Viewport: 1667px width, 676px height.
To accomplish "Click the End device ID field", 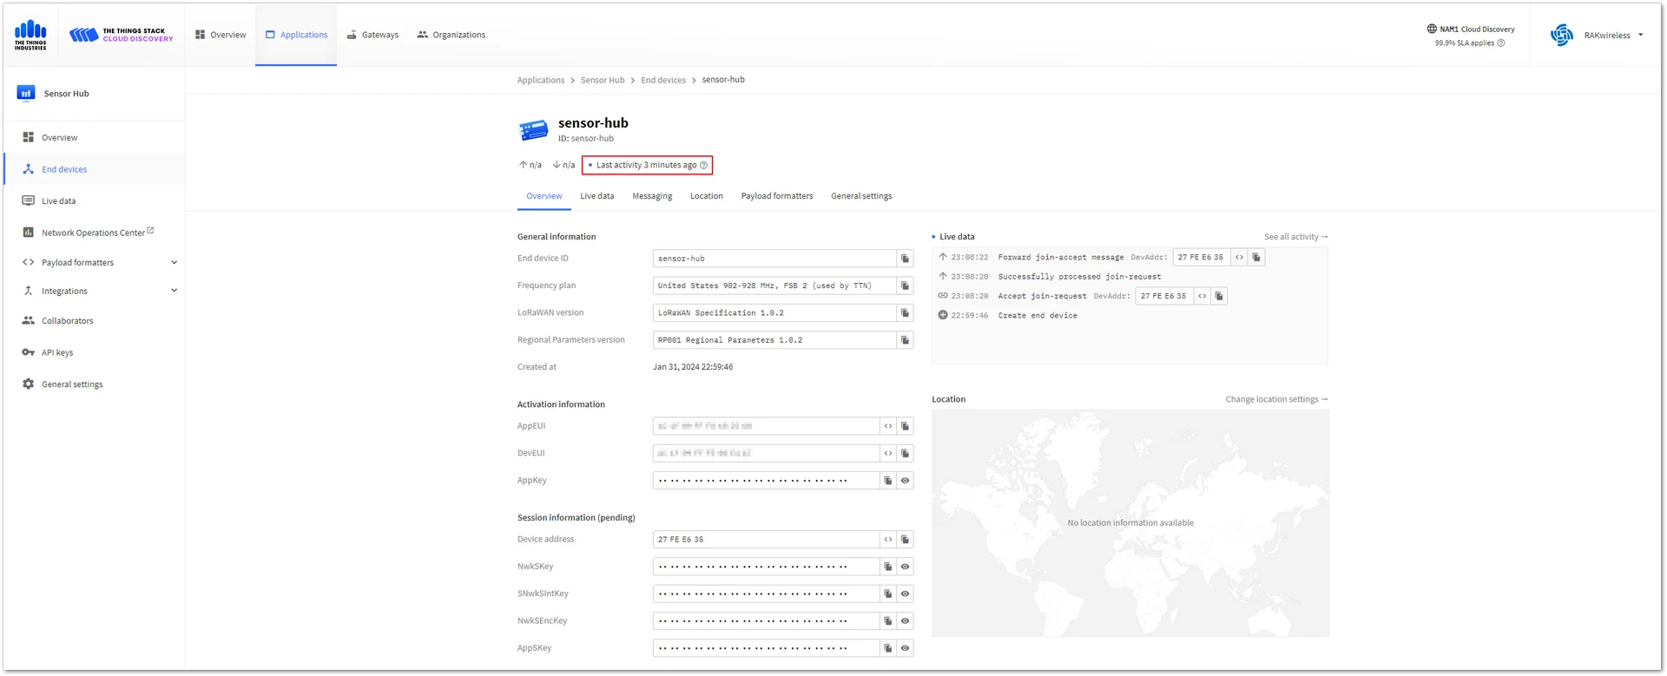I will 774,259.
